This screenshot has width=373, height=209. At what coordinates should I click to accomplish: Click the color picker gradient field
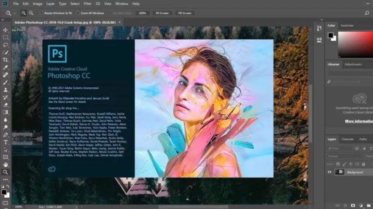click(355, 44)
